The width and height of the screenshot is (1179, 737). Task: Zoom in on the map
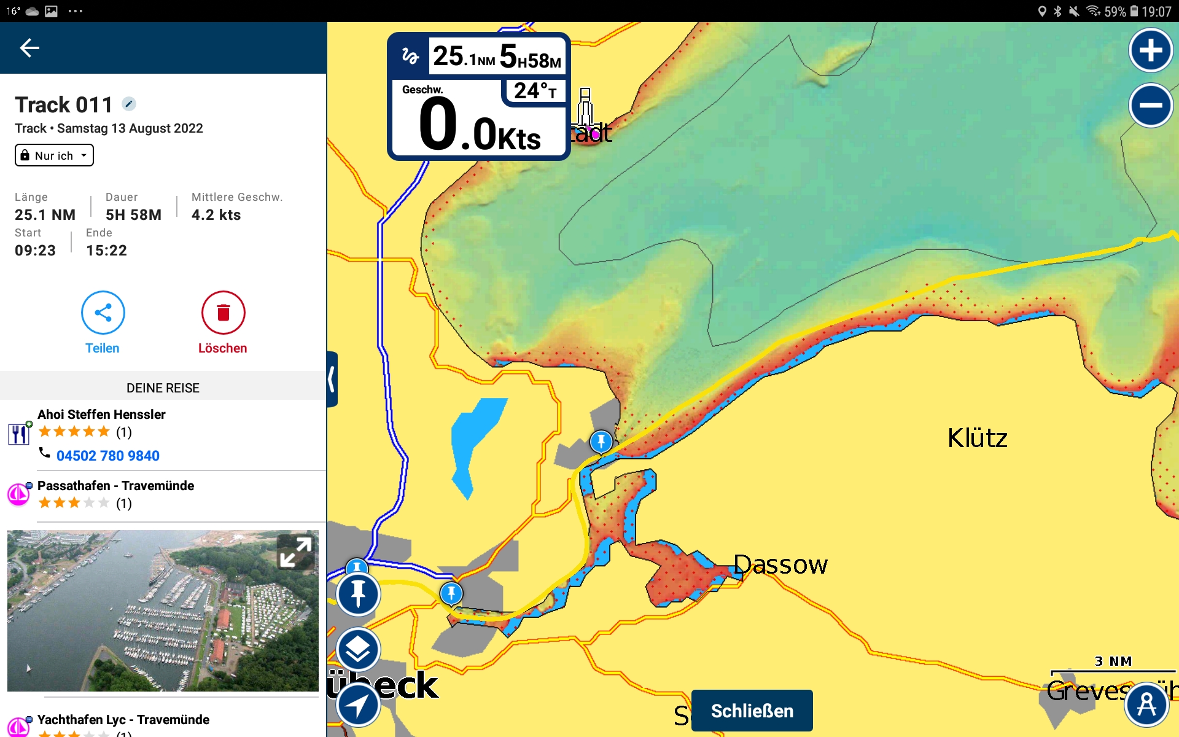(x=1150, y=50)
